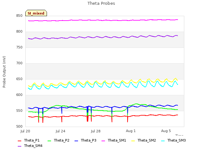
Task: Click the blue Theta_P3 legend swatch
Action: point(76,141)
